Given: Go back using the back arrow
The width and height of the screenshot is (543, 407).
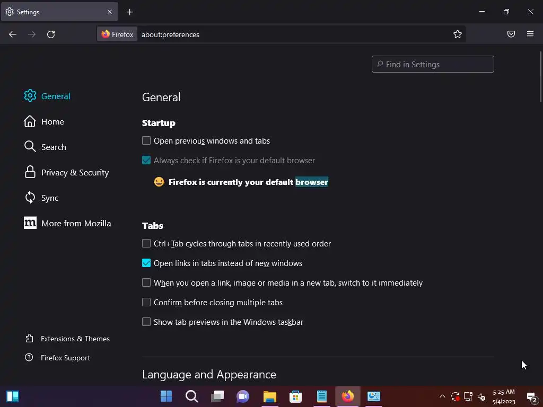Looking at the screenshot, I should [x=13, y=34].
